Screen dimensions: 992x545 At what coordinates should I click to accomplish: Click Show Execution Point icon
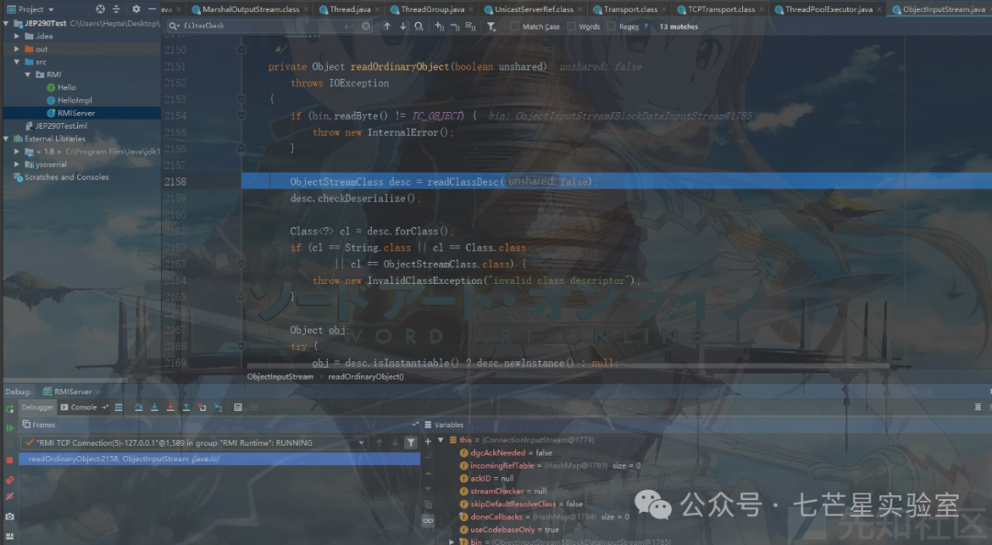(x=118, y=407)
